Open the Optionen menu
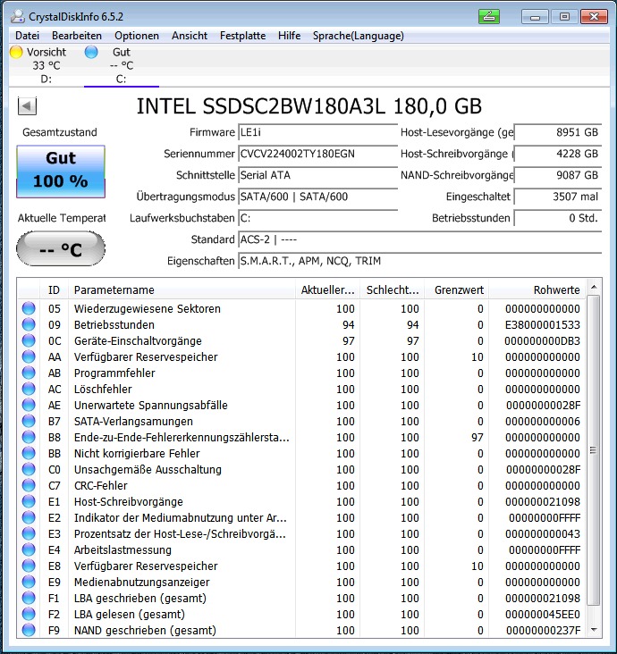The width and height of the screenshot is (617, 654). pos(137,36)
